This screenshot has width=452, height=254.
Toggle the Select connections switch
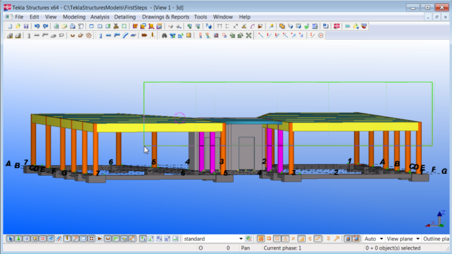pos(18,239)
